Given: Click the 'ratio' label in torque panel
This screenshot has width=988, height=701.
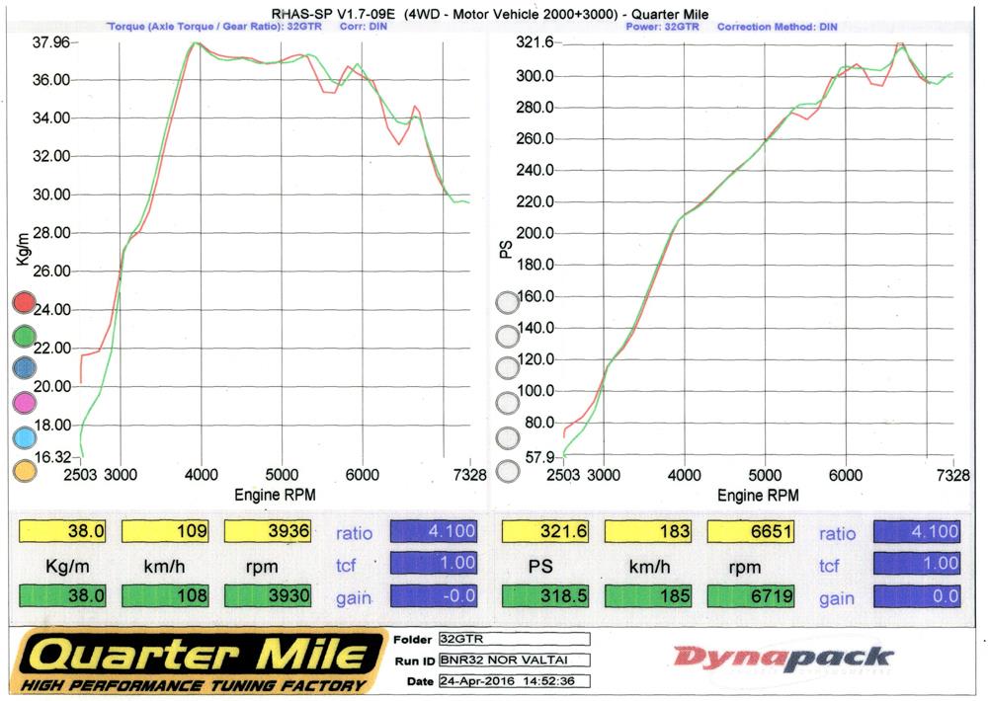Looking at the screenshot, I should tap(354, 533).
